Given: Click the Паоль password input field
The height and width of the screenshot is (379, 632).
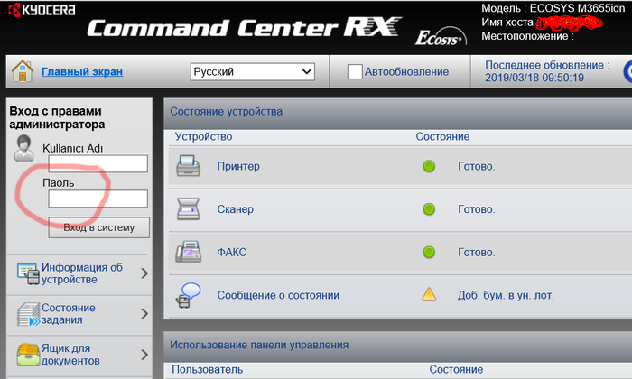Looking at the screenshot, I should tap(98, 199).
